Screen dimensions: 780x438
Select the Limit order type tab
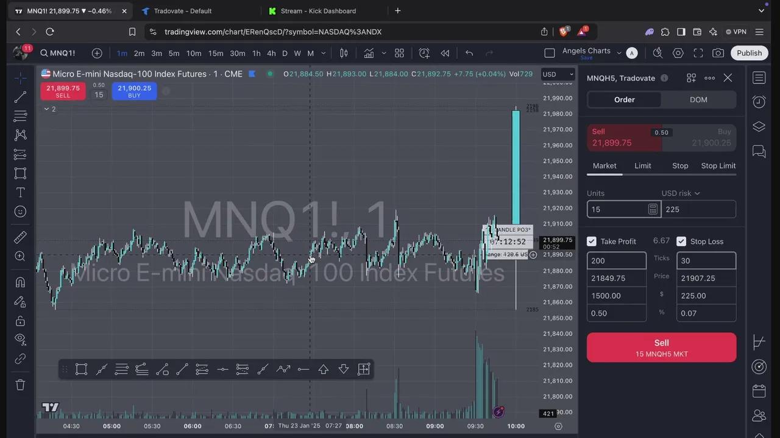point(642,165)
